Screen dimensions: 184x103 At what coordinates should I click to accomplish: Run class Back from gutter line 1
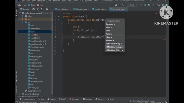58,17
